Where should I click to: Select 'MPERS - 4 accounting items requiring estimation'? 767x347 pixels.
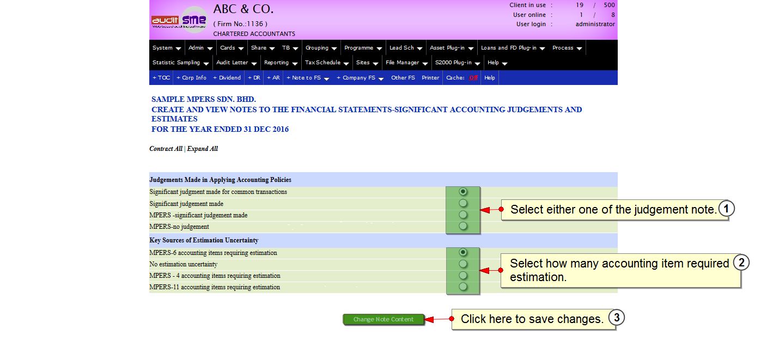tap(463, 275)
